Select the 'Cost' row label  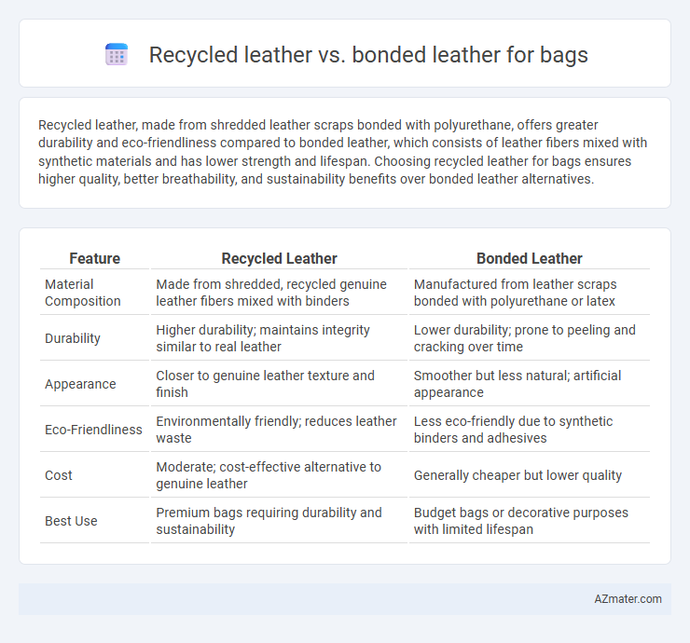[x=59, y=475]
